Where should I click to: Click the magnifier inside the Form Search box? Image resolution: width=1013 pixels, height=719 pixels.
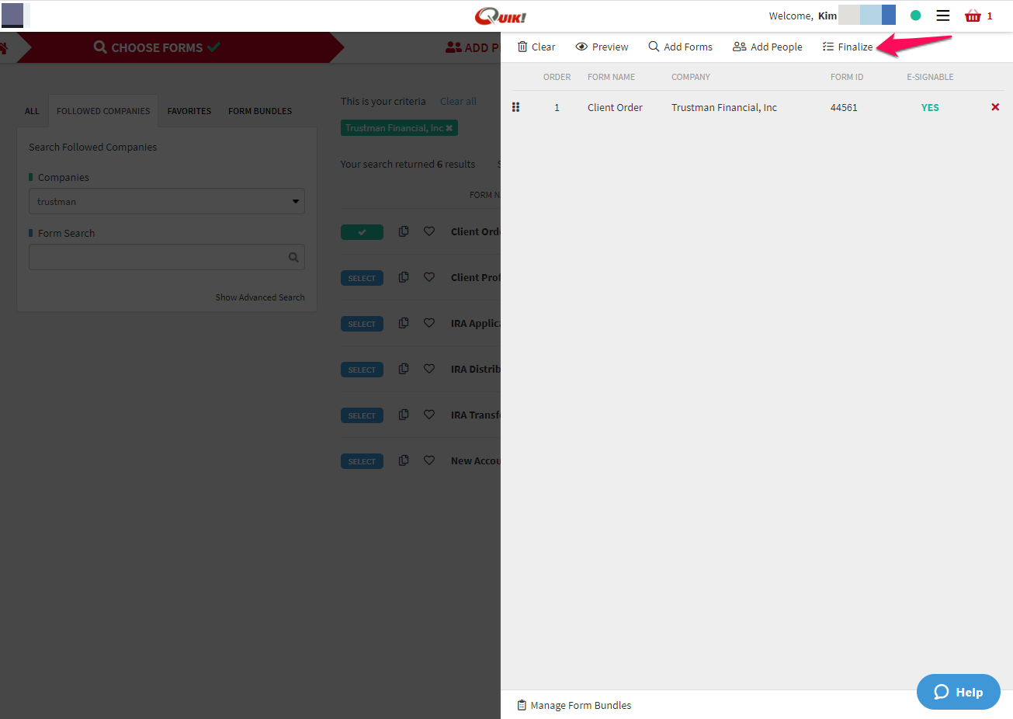point(293,257)
